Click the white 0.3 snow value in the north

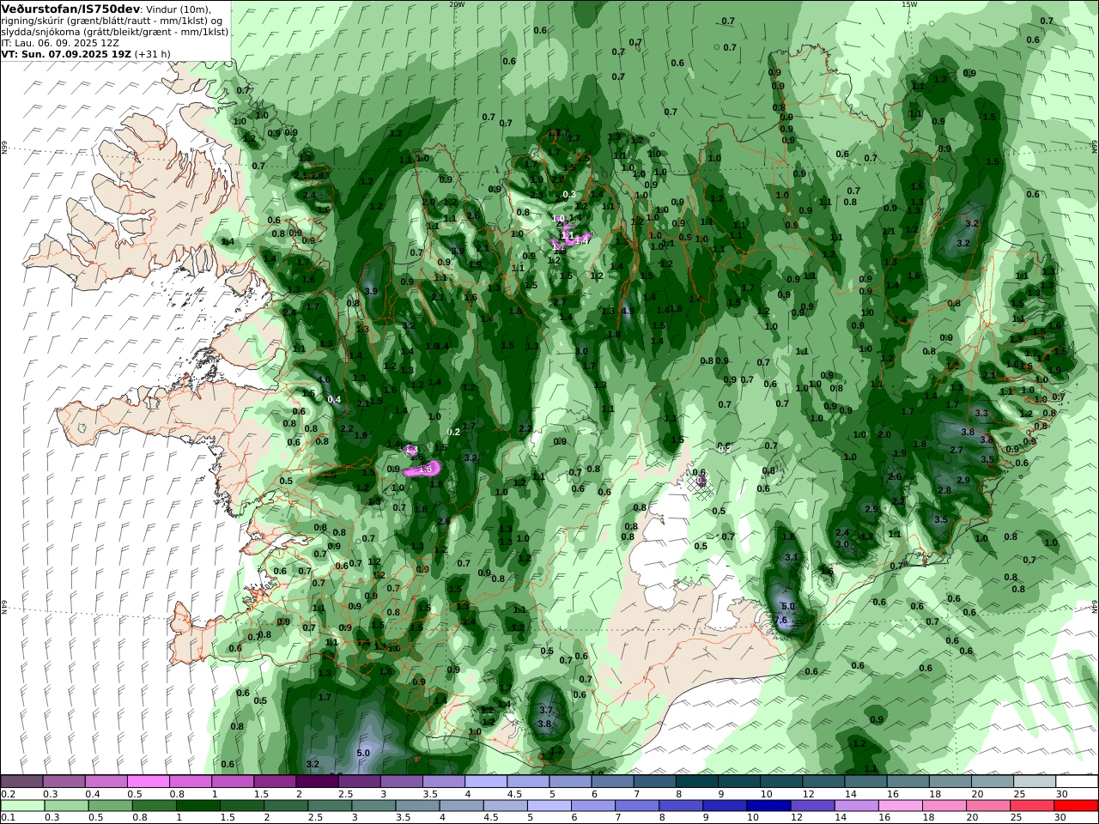(569, 195)
